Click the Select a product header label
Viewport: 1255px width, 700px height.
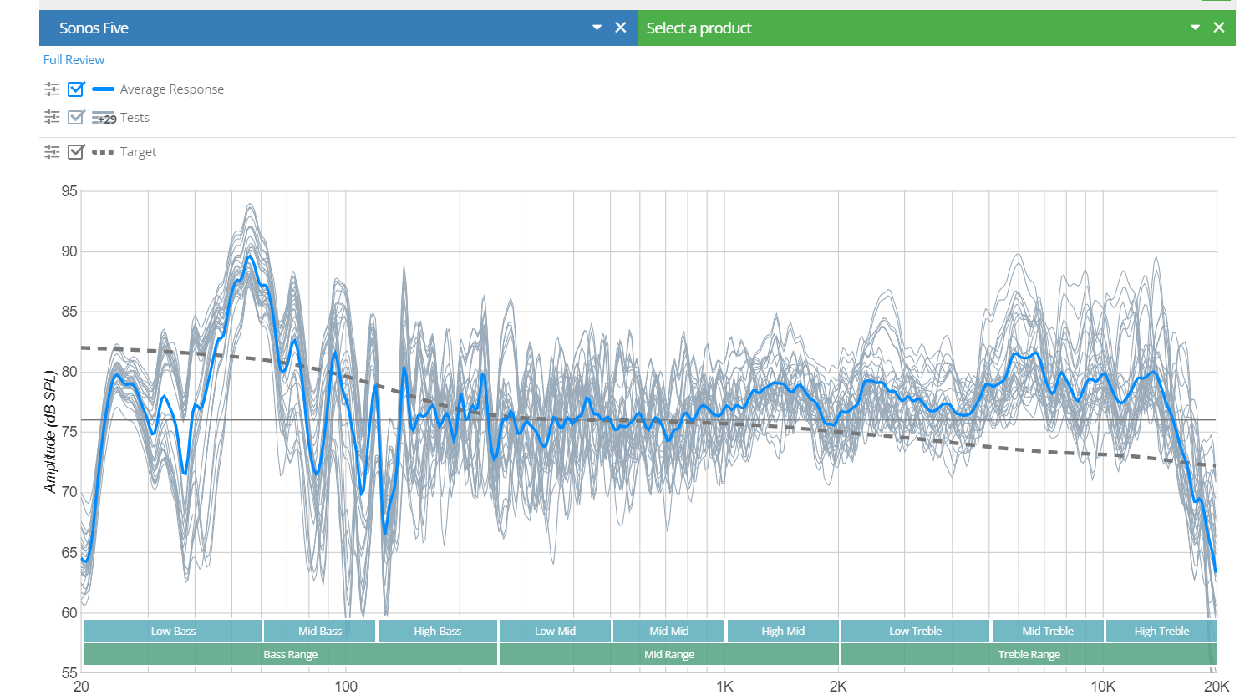[699, 28]
